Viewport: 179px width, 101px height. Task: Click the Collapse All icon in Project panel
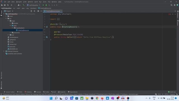click(x=34, y=11)
